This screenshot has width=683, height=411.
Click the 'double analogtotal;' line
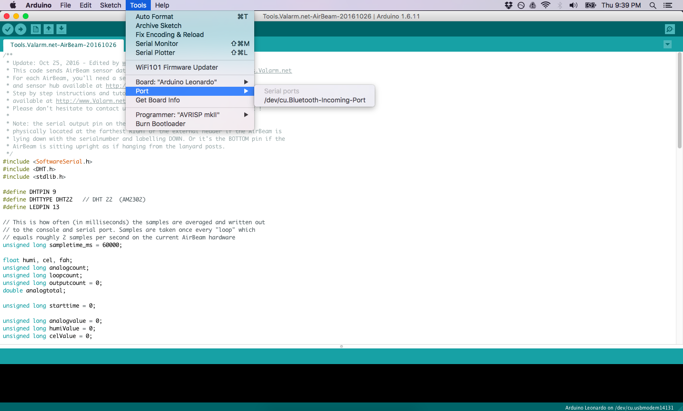click(x=34, y=291)
